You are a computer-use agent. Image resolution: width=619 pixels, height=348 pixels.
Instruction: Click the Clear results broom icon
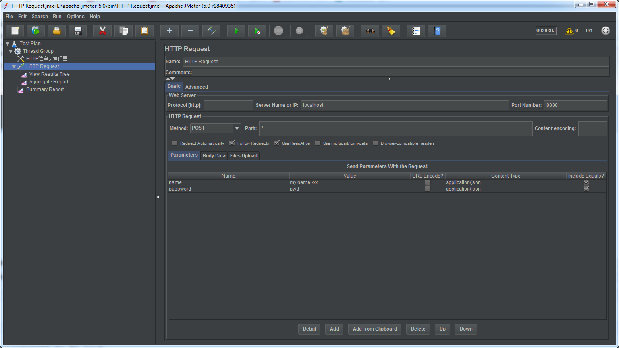click(324, 31)
